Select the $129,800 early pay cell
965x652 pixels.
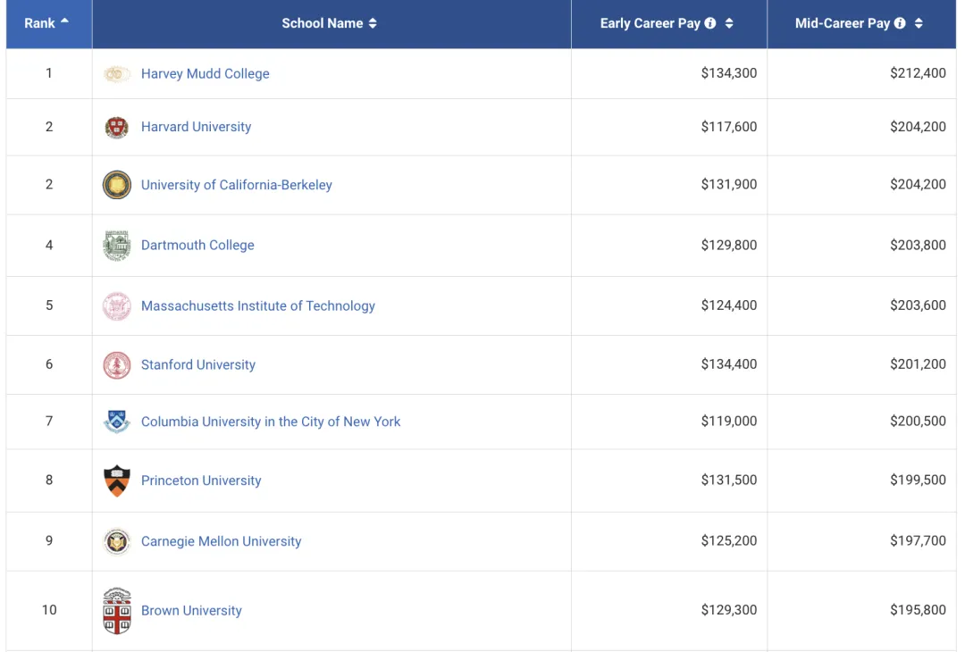669,246
